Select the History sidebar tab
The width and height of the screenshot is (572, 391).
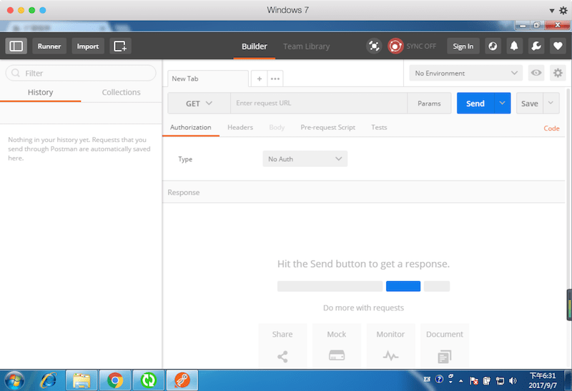41,92
